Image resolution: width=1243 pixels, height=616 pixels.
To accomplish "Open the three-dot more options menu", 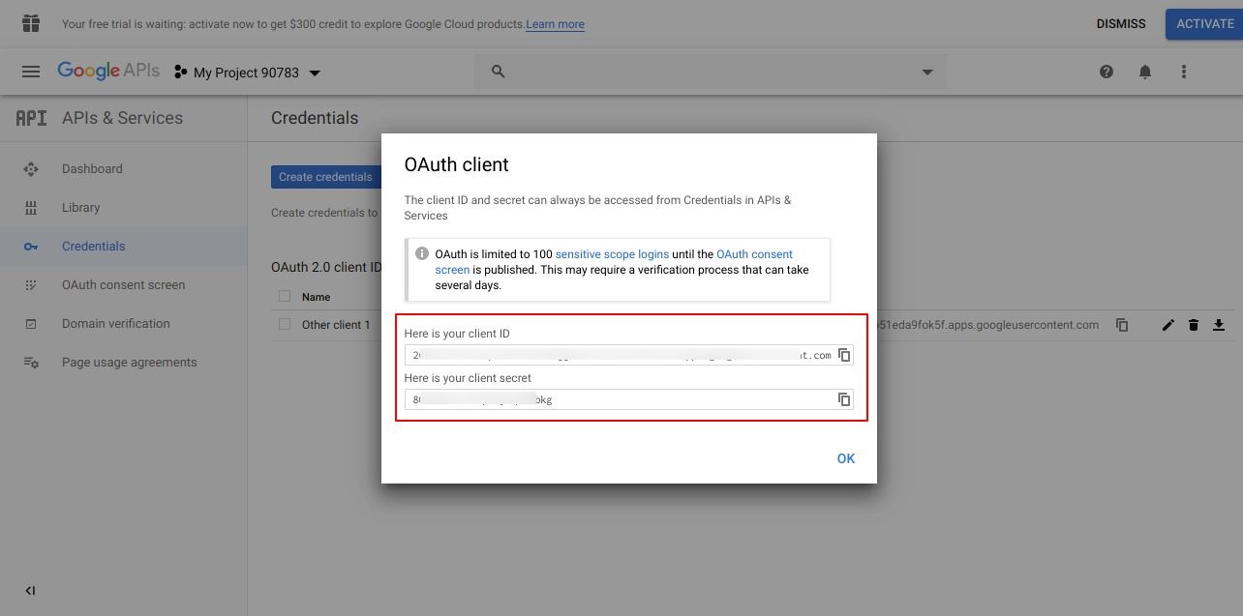I will tap(1184, 72).
